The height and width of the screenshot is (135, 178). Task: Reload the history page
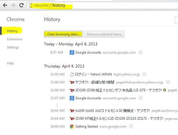click(x=21, y=5)
